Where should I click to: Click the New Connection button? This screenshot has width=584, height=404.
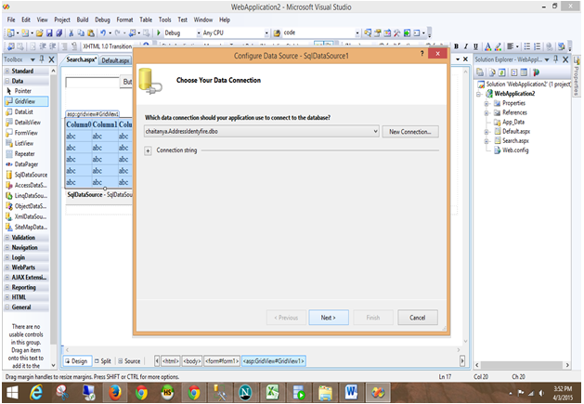410,132
